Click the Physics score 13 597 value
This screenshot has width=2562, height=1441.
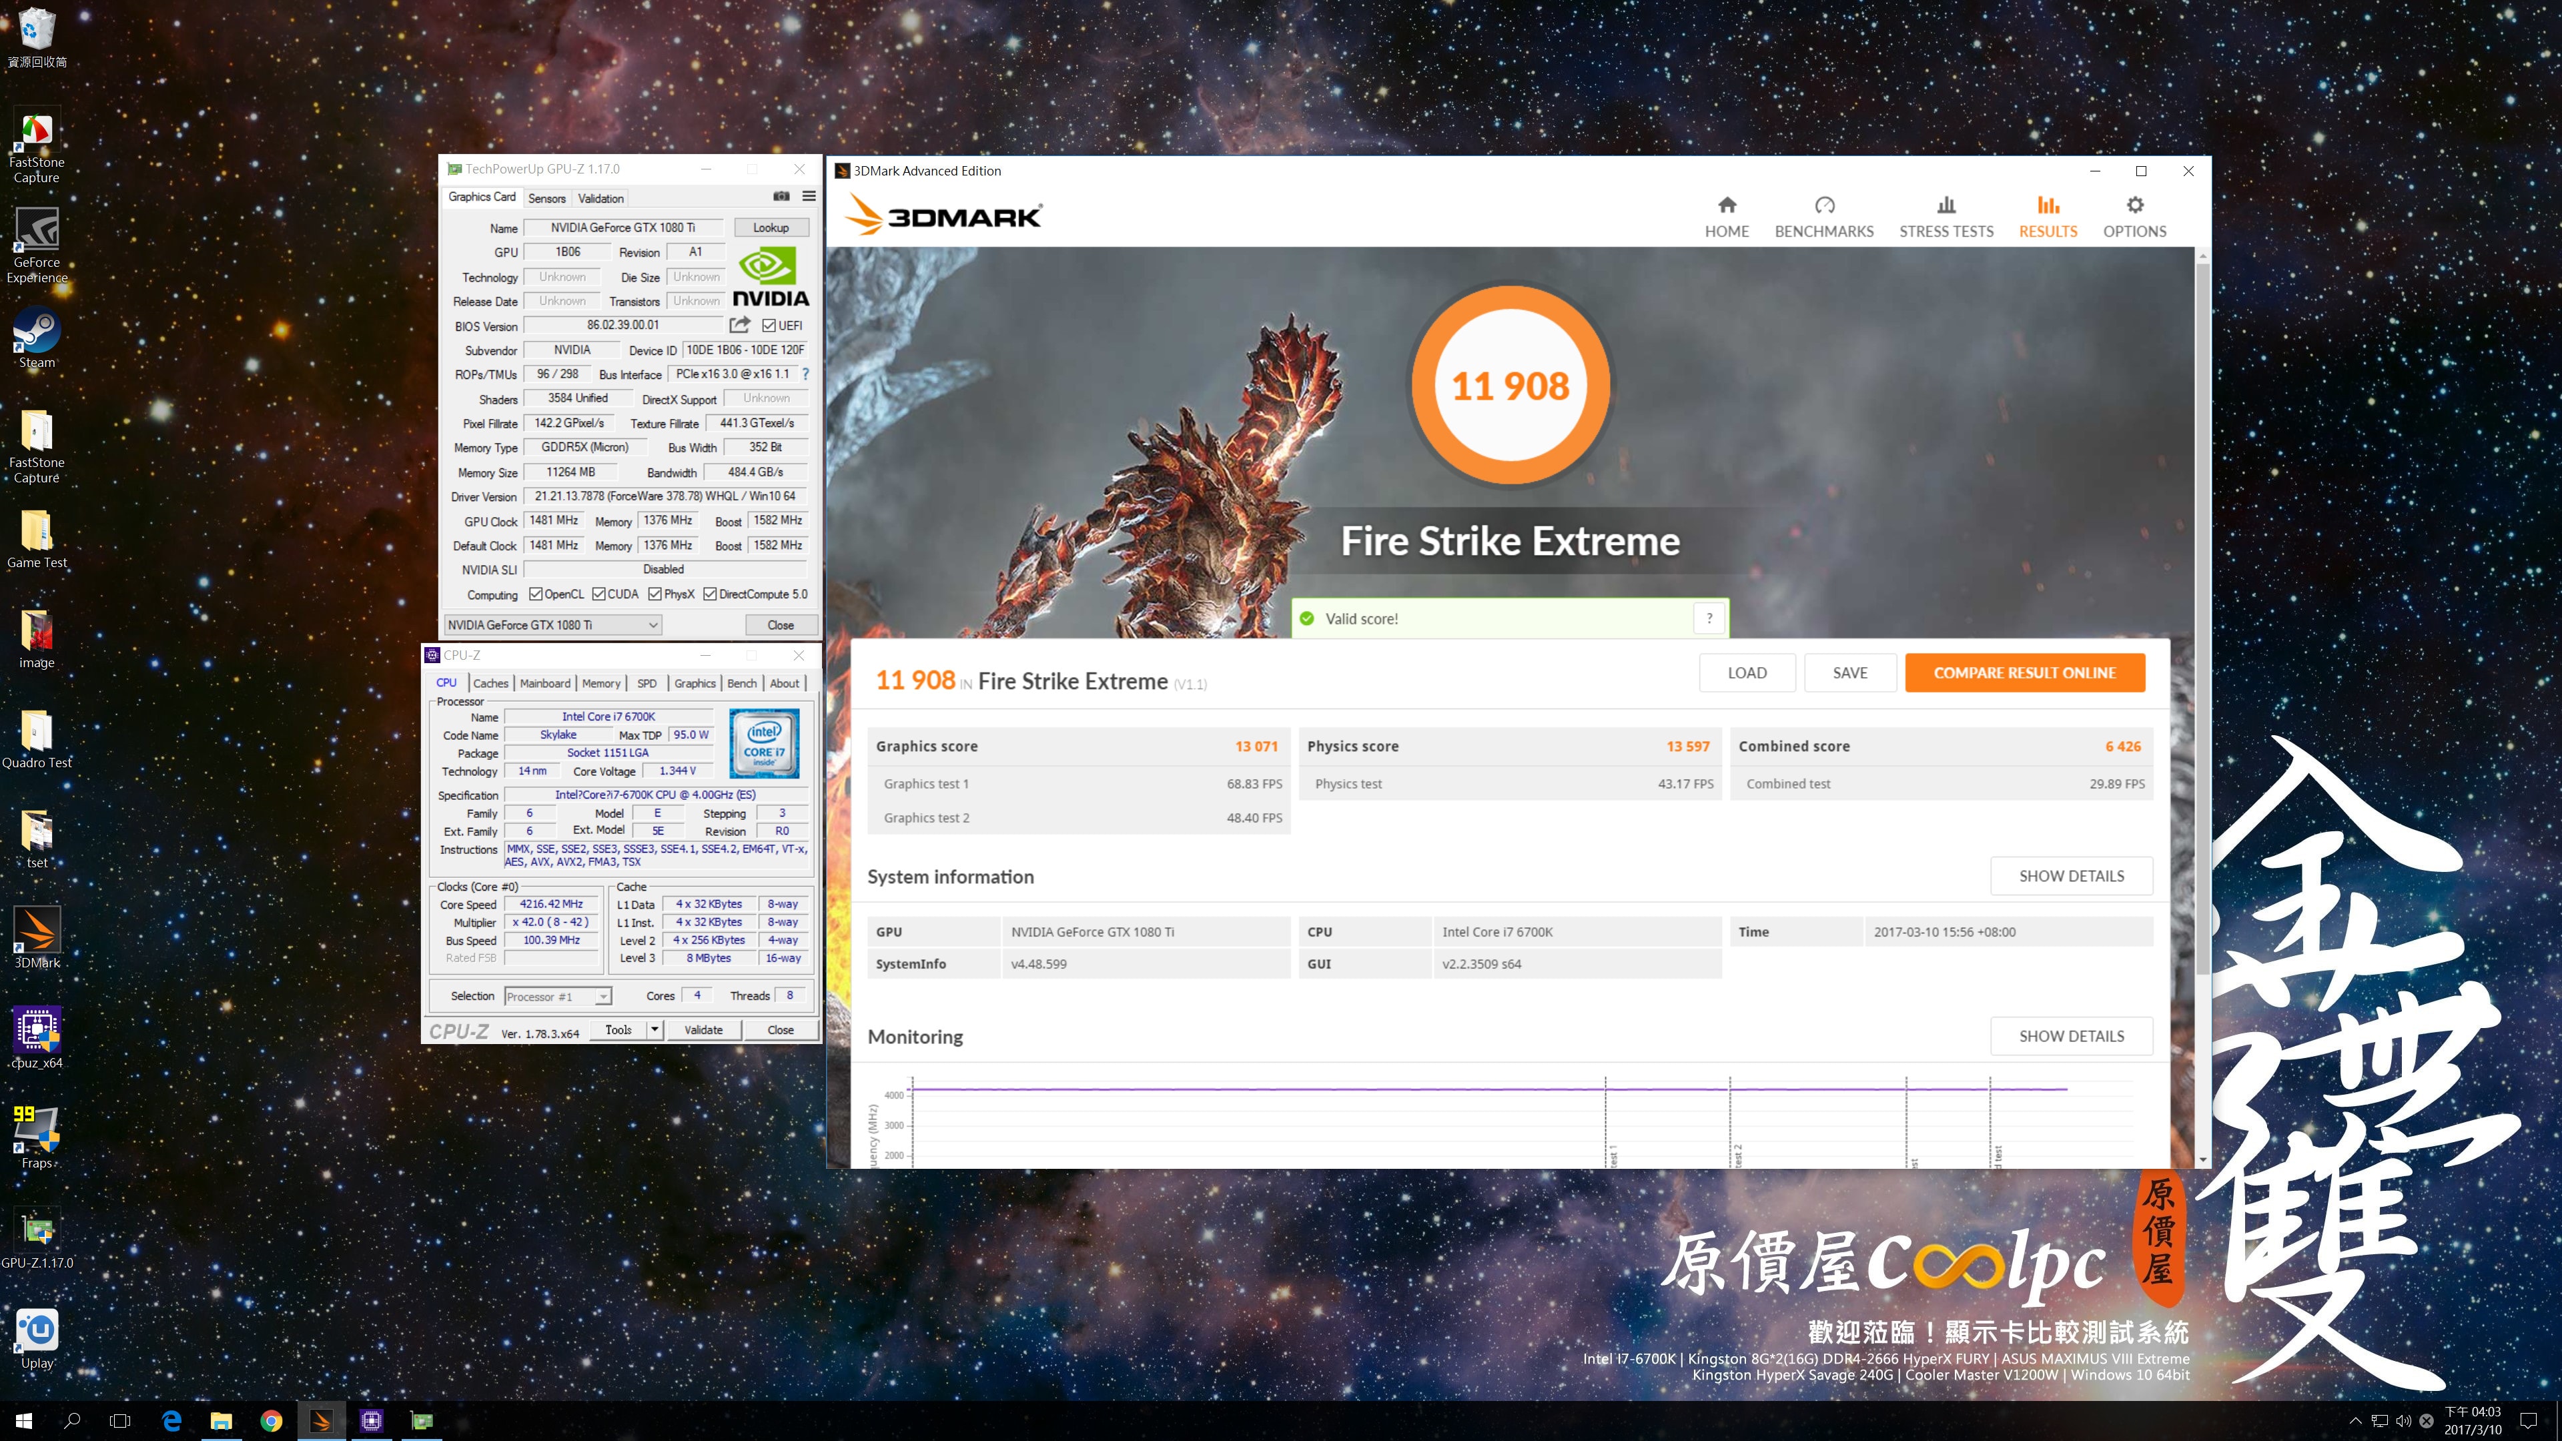[1688, 746]
